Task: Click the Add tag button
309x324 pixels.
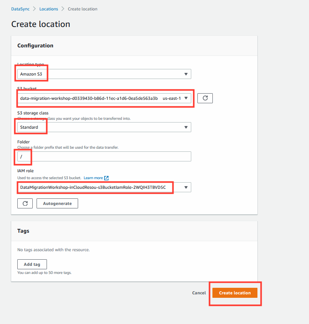Action: point(32,264)
